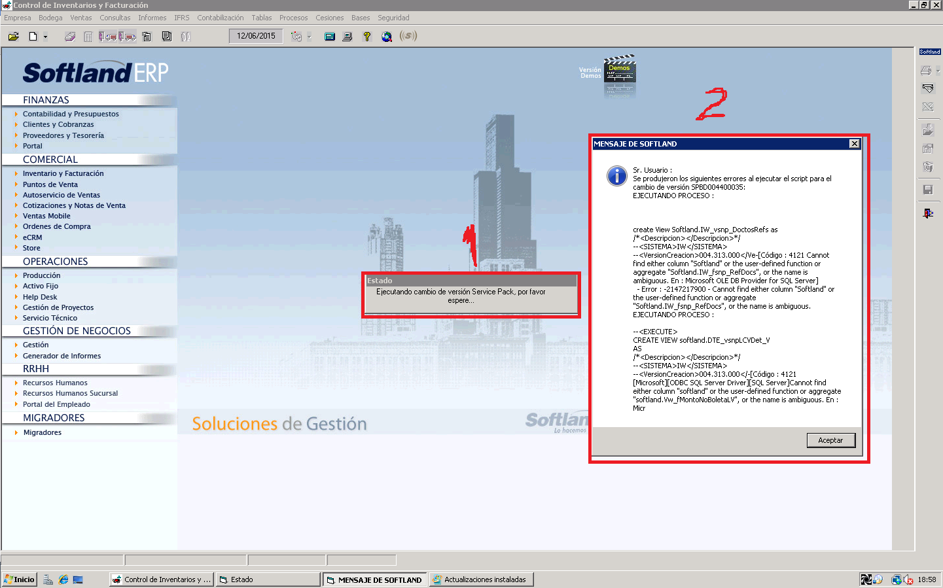Click the globe search toolbar icon

387,37
